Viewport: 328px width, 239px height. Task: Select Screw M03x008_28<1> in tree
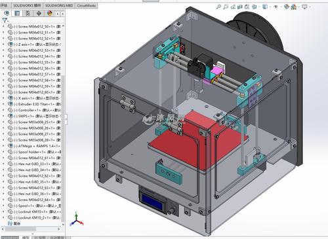pos(34,140)
